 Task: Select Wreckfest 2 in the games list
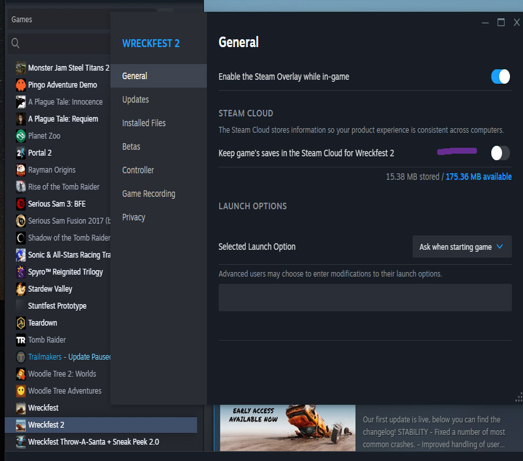(x=101, y=425)
